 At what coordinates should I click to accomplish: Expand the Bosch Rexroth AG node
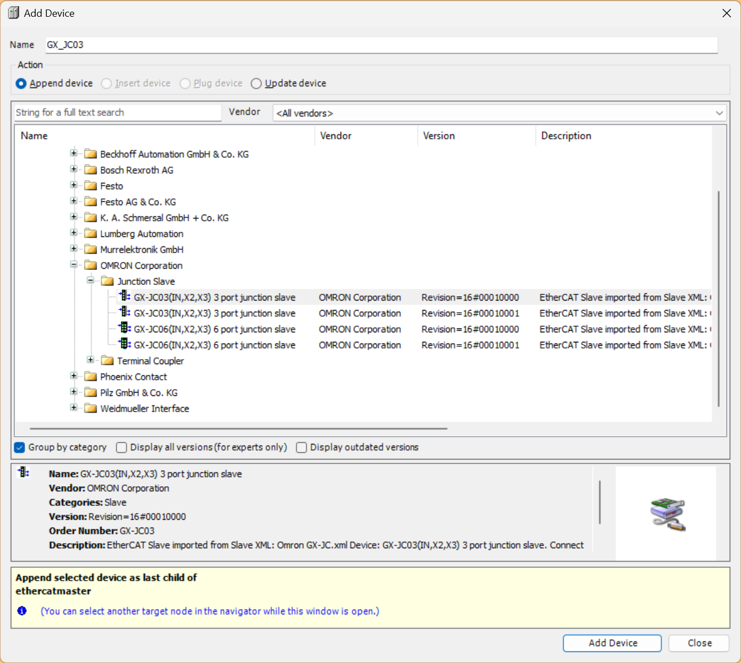click(74, 169)
